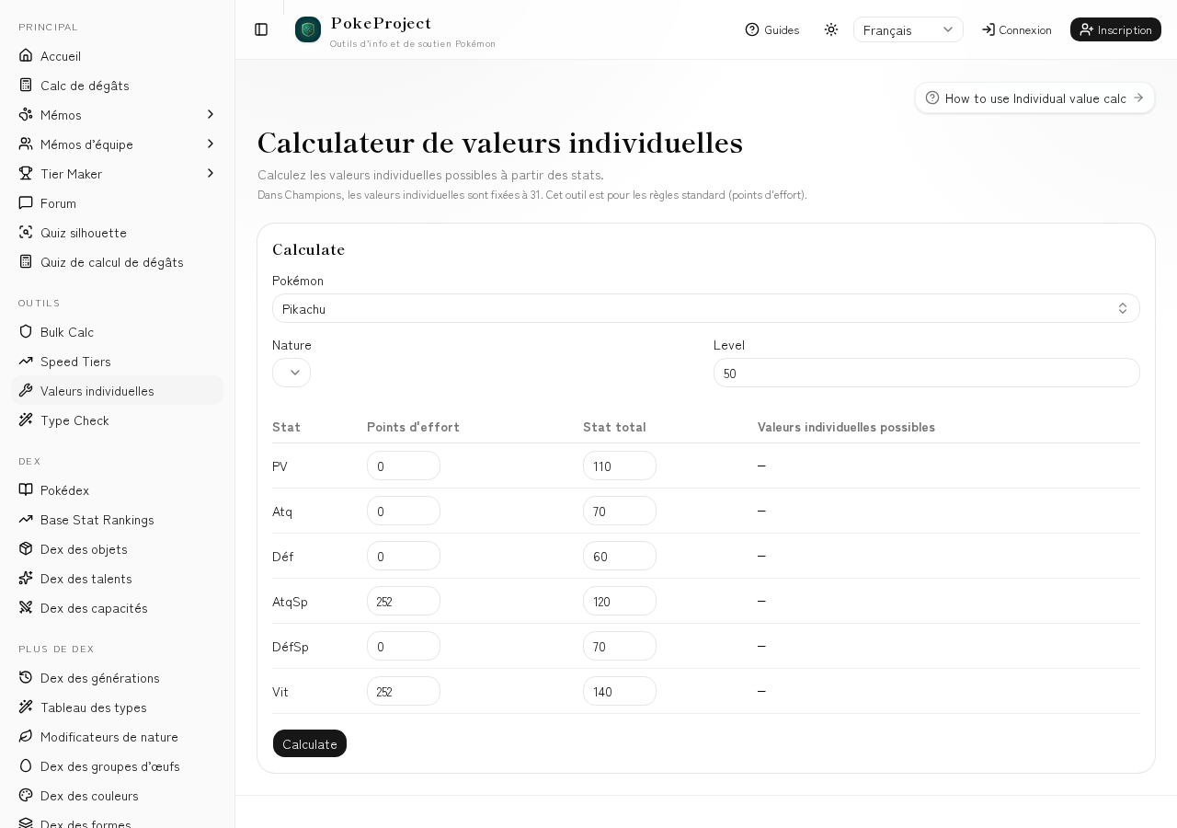Viewport: 1177px width, 828px height.
Task: Click the Atq effort points field
Action: coord(404,511)
